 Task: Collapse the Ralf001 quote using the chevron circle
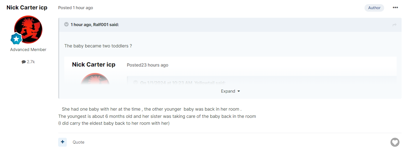pos(66,24)
